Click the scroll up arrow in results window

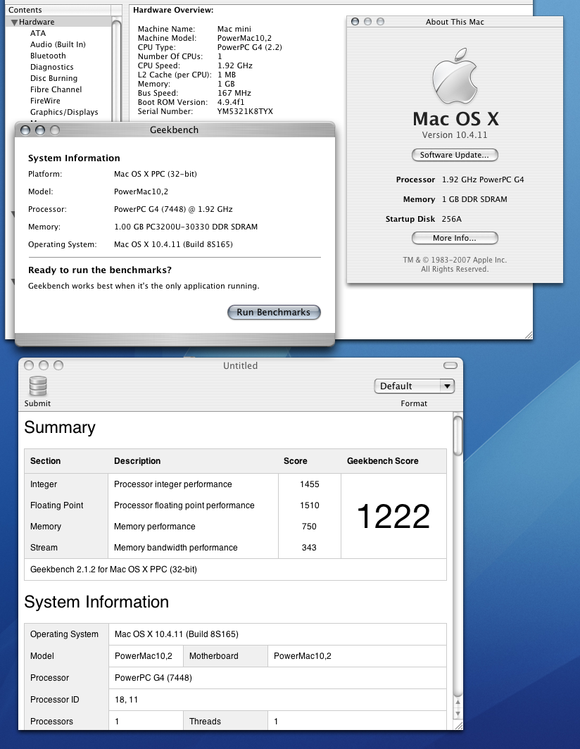[458, 703]
